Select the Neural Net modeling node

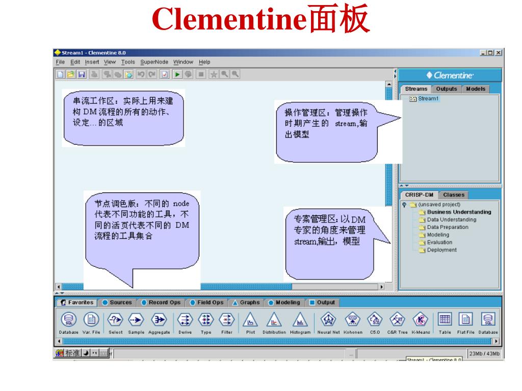tap(329, 323)
